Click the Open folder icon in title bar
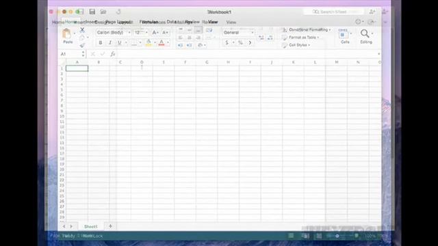The image size is (438, 246). (103, 12)
